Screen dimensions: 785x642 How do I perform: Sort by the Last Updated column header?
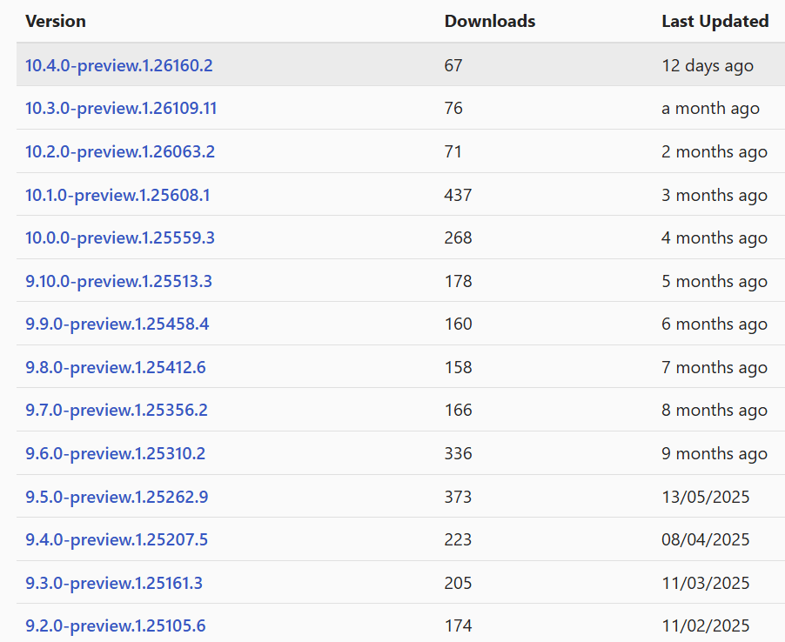pos(715,21)
